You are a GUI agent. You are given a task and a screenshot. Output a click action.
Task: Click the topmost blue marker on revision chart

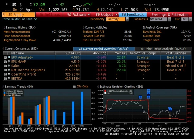click(x=149, y=90)
